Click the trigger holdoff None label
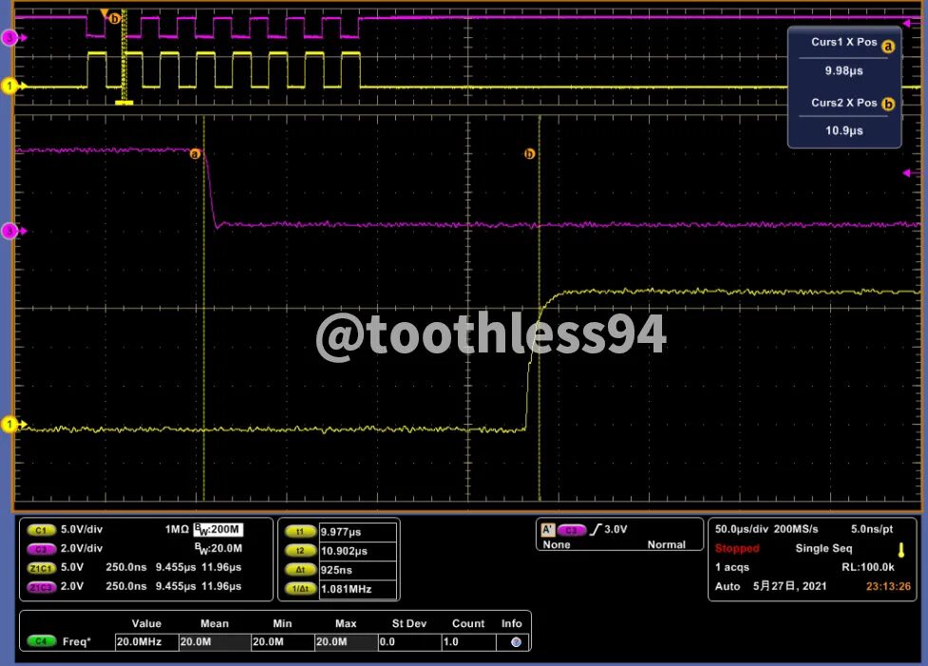This screenshot has width=928, height=666. point(557,544)
